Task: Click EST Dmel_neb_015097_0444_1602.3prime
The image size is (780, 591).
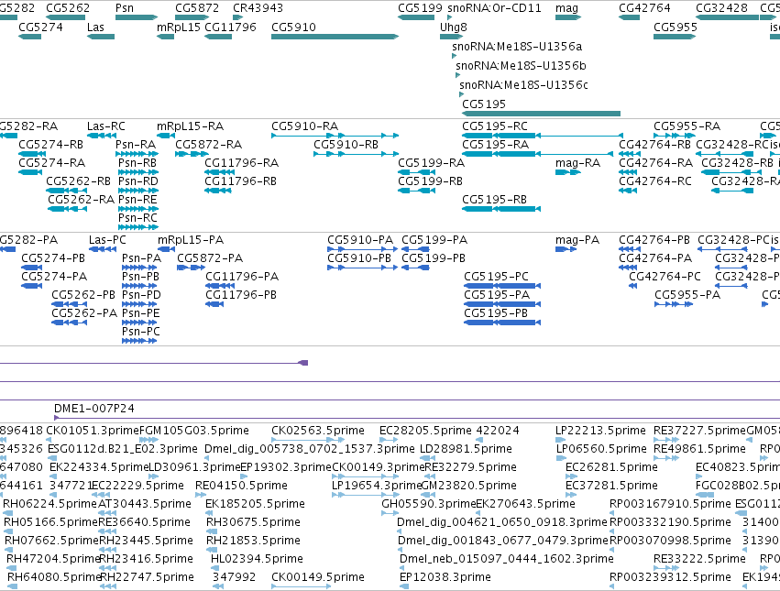Action: click(506, 559)
